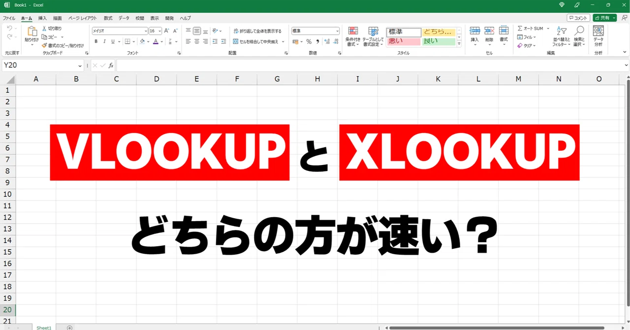The height and width of the screenshot is (330, 630).
Task: Click the Font Color letter A
Action: pos(156,42)
